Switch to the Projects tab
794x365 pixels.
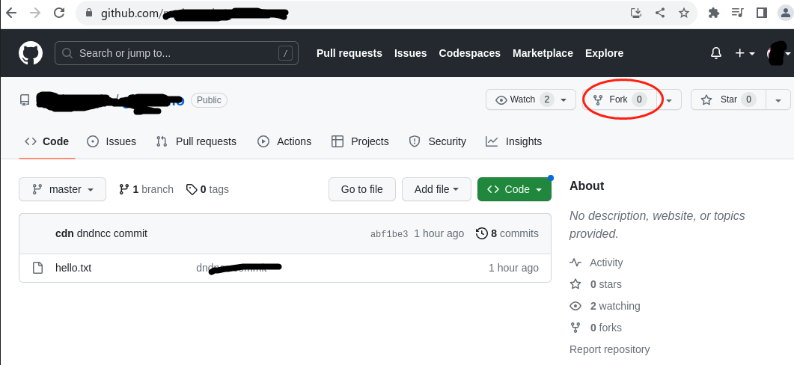360,142
